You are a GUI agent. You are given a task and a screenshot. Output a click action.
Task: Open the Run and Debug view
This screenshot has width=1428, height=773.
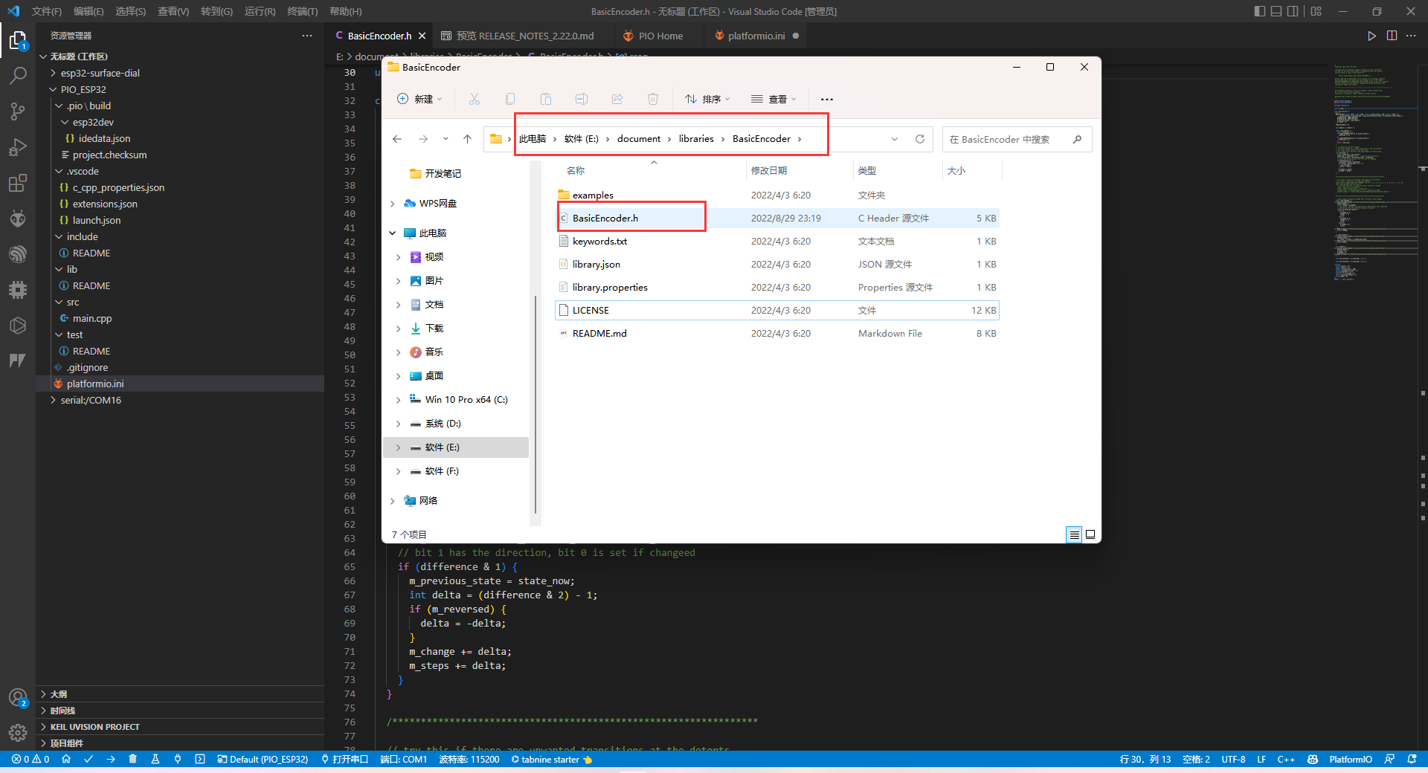(18, 147)
